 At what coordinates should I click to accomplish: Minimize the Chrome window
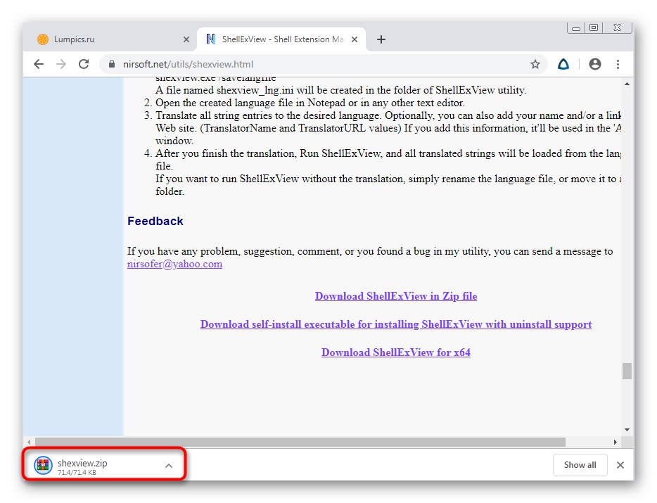pyautogui.click(x=576, y=28)
